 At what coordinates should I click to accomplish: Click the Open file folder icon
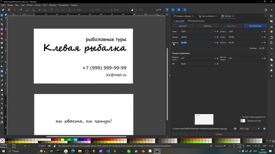click(272, 21)
